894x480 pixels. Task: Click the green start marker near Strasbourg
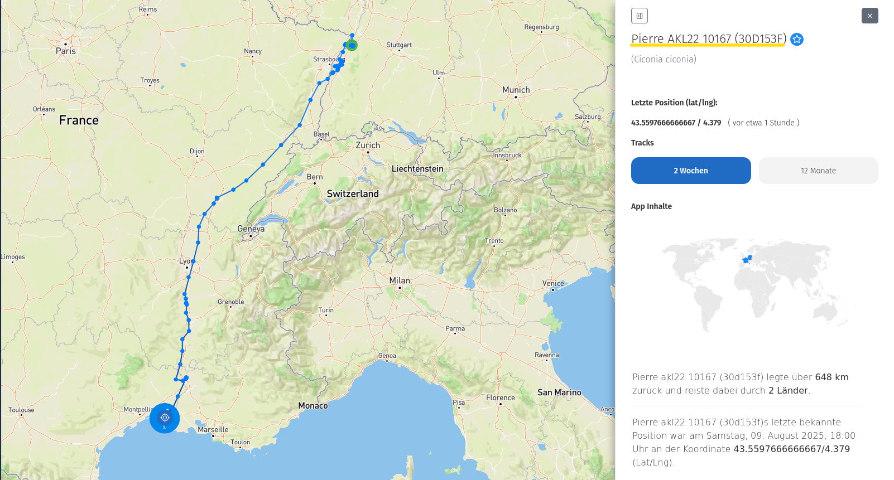pyautogui.click(x=352, y=45)
